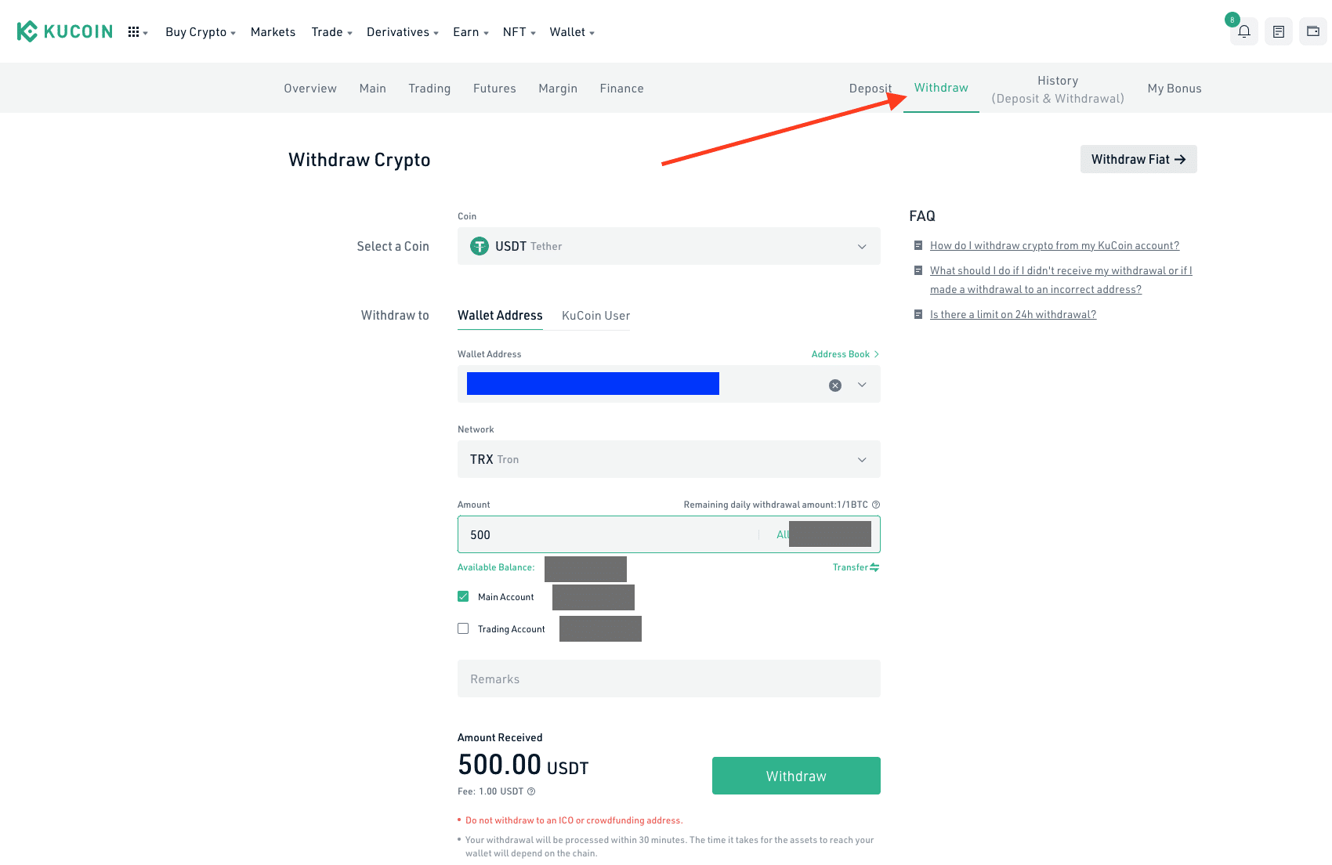Clear the wallet address field
Screen dimensions: 1332x865
[835, 385]
